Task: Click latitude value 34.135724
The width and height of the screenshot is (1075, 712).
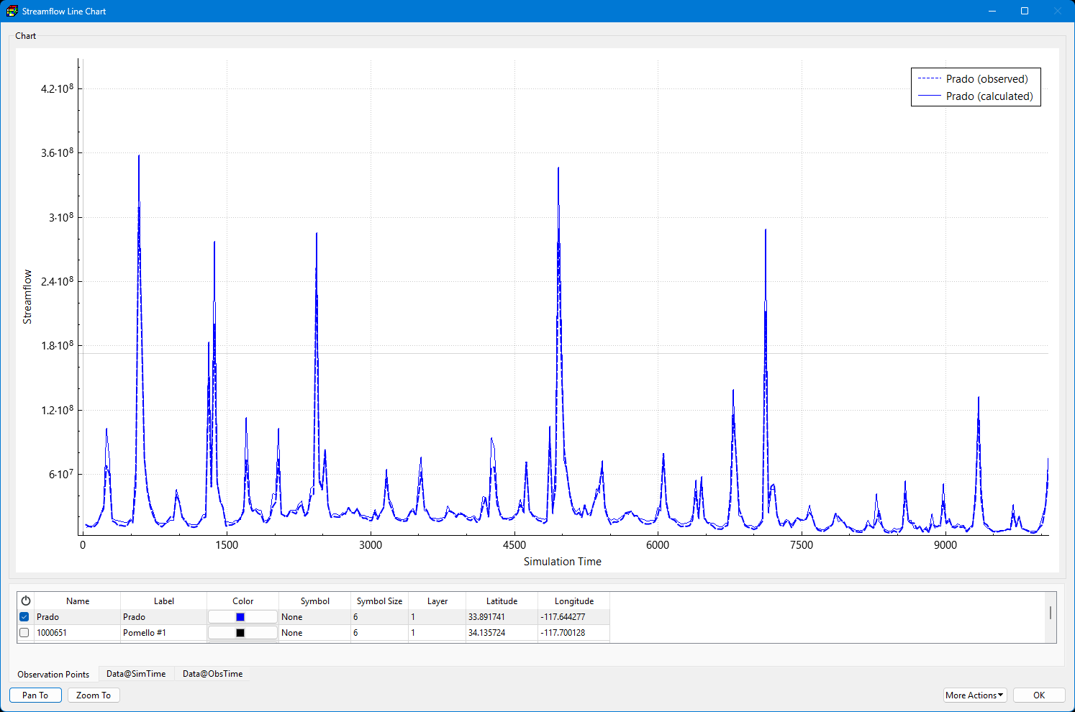Action: [x=502, y=633]
